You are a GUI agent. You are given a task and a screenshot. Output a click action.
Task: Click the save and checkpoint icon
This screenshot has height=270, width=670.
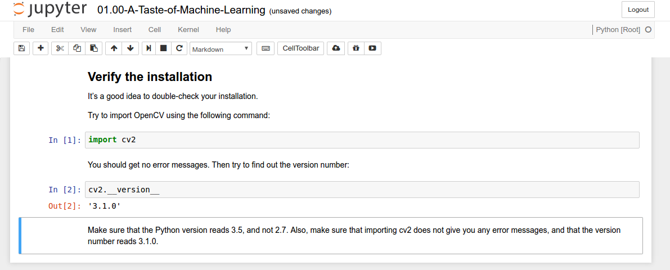pyautogui.click(x=21, y=48)
